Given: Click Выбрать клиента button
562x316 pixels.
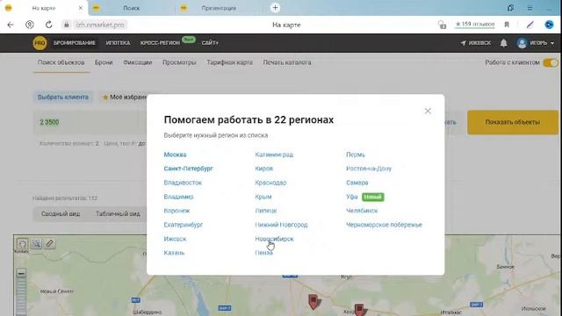Looking at the screenshot, I should [x=63, y=97].
